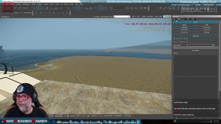
Task: Click the Link Object chain icon
Action: click(x=16, y=8)
